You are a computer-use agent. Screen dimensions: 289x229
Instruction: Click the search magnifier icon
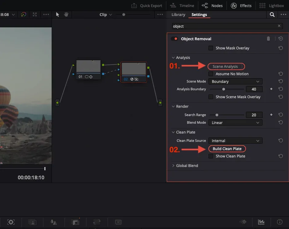pos(272,14)
